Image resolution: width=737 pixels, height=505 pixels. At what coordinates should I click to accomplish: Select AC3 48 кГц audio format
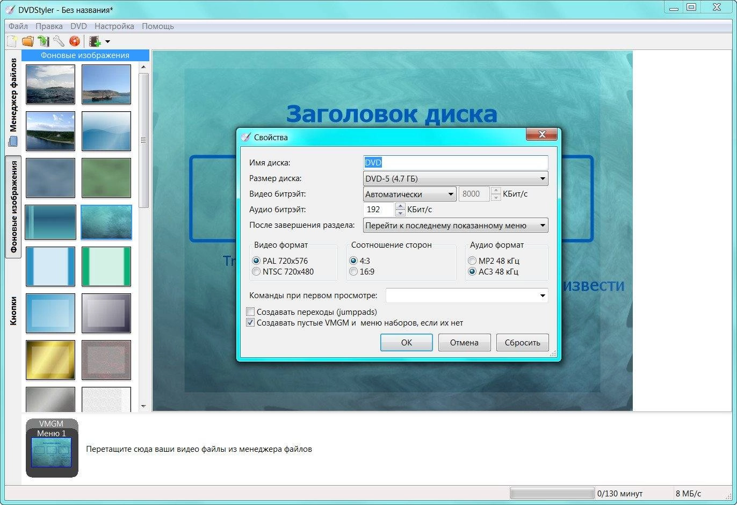point(493,271)
